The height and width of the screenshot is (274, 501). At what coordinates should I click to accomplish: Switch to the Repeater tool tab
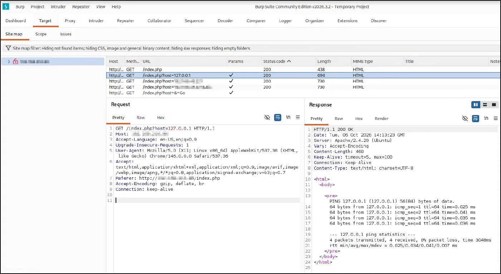pyautogui.click(x=126, y=21)
